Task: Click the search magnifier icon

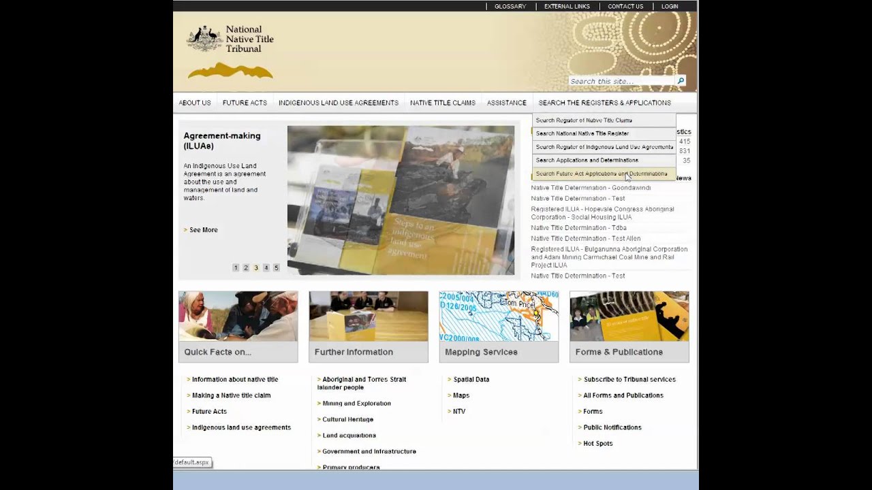Action: pyautogui.click(x=680, y=81)
